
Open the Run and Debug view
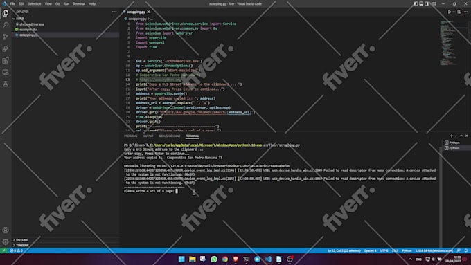(x=6, y=48)
